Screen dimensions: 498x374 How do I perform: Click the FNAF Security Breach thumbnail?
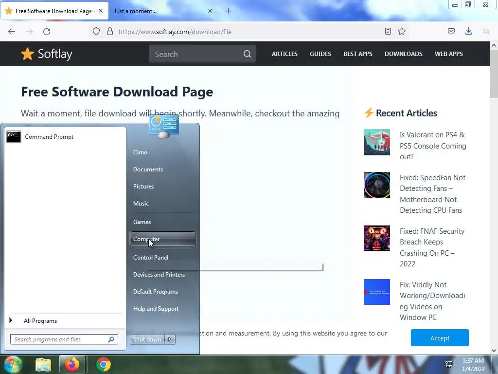tap(377, 239)
